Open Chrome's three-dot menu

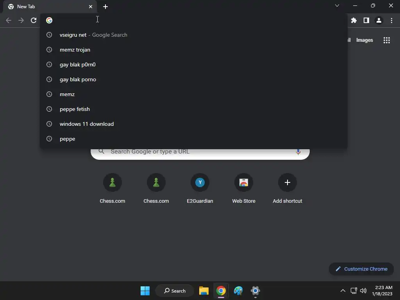(x=391, y=20)
